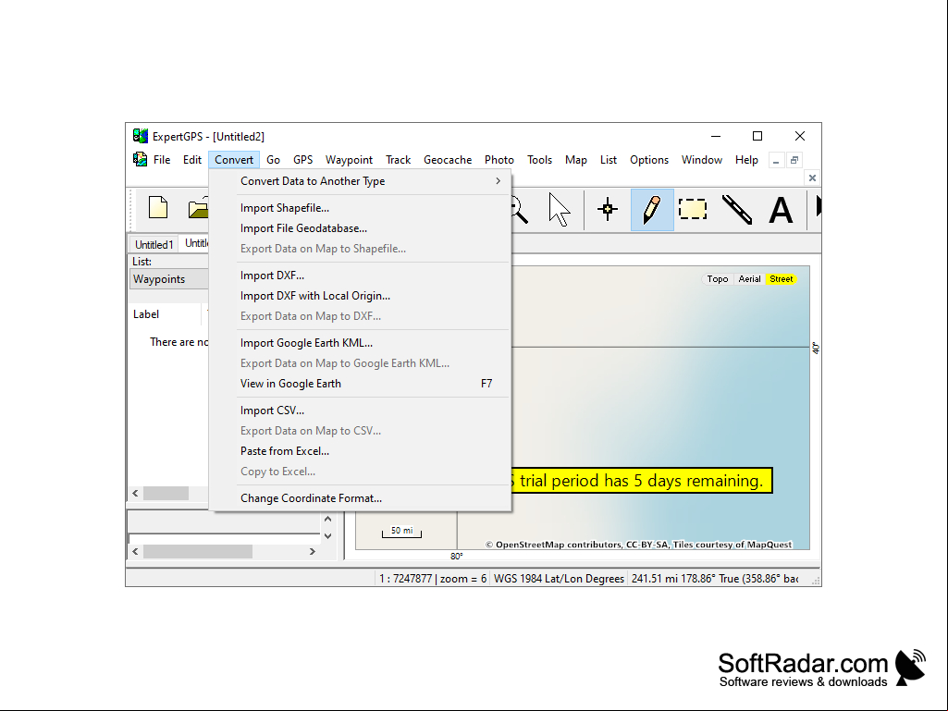The width and height of the screenshot is (948, 711).
Task: Close the open Convert menu
Action: [234, 160]
